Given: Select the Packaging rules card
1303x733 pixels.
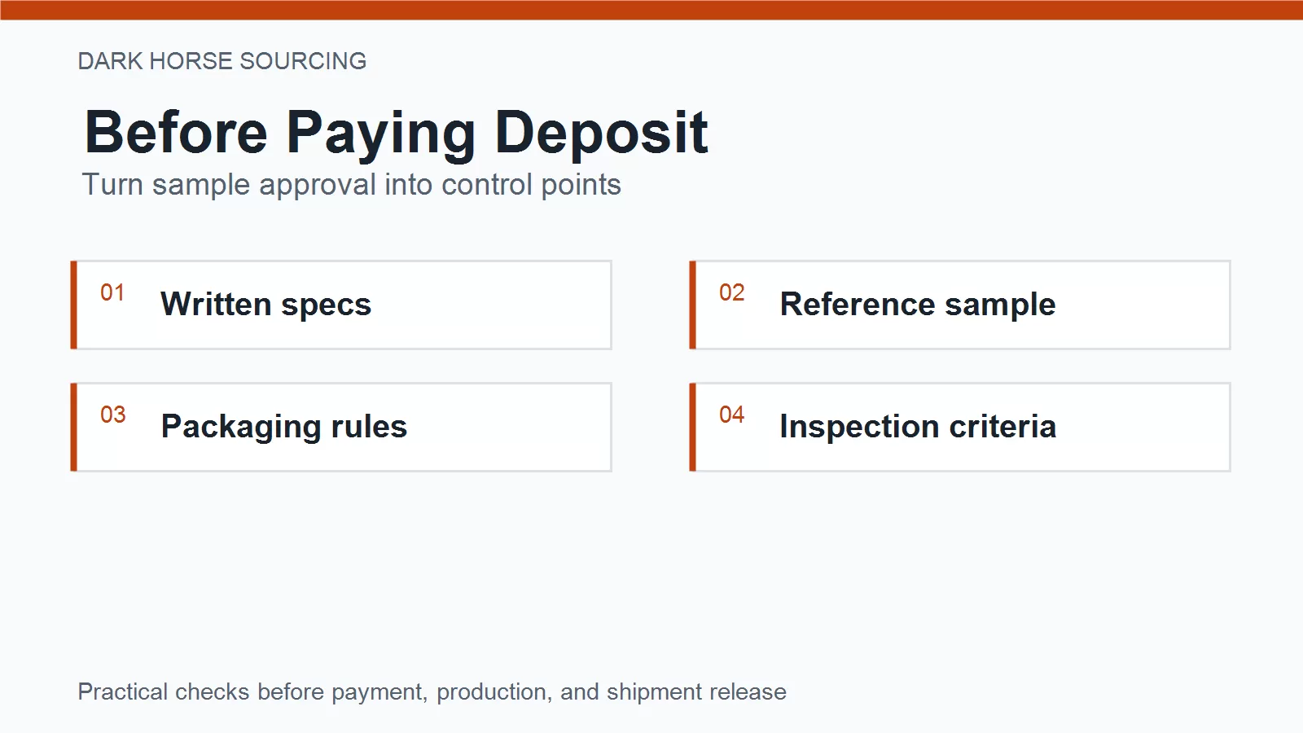Looking at the screenshot, I should click(341, 427).
